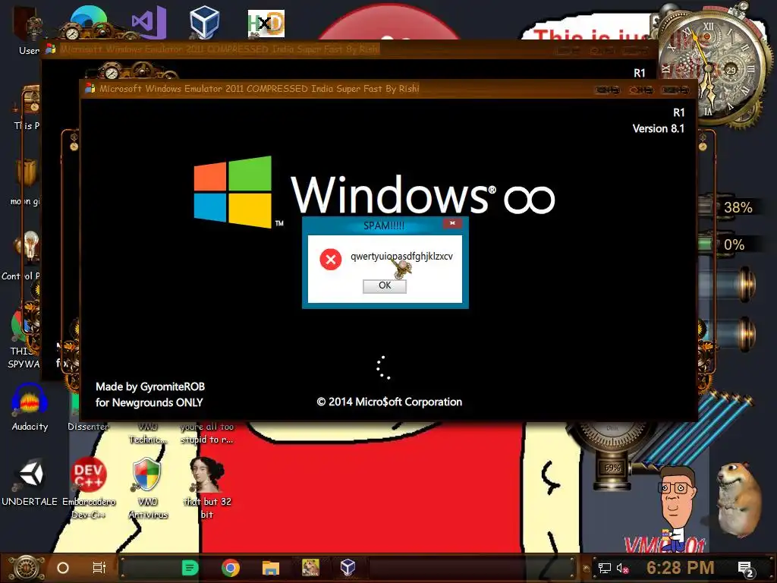Open Embarcadero Dev-C++ desktop shortcut

[x=89, y=488]
